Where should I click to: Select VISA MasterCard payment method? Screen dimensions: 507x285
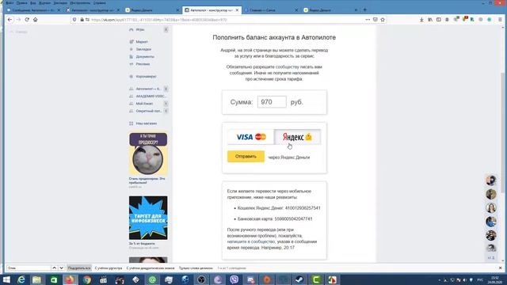coord(250,137)
